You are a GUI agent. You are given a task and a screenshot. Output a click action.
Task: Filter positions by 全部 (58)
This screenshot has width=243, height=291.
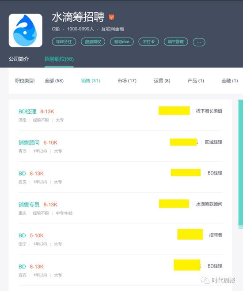pyautogui.click(x=54, y=81)
